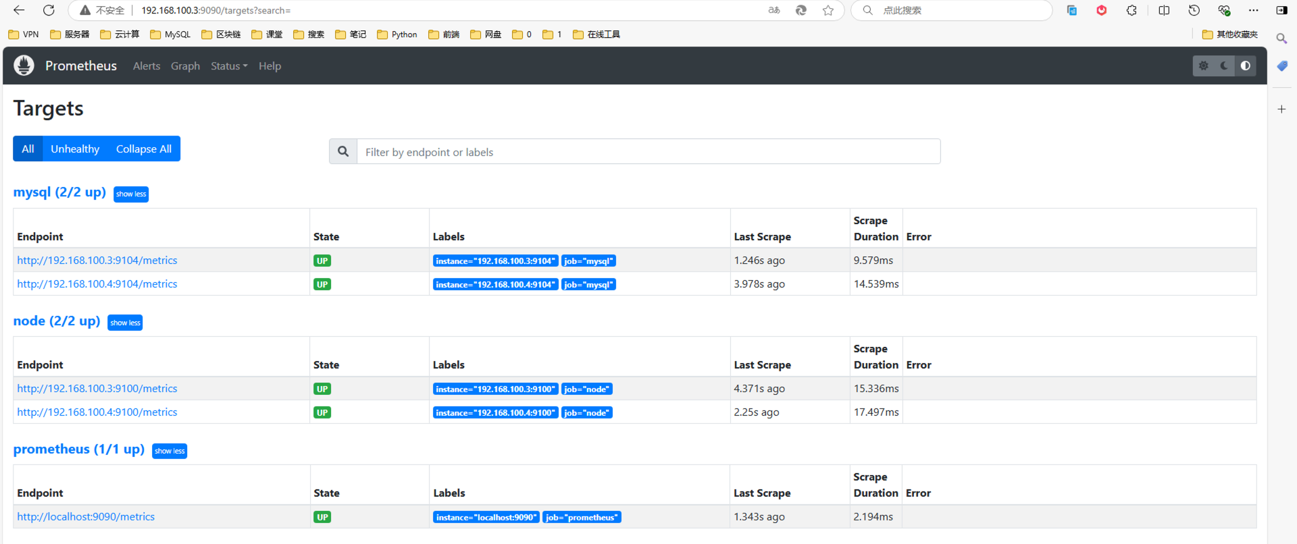Click instance="192.168.100.4:9100" label badge
Screen dimensions: 1297x544
tap(496, 413)
